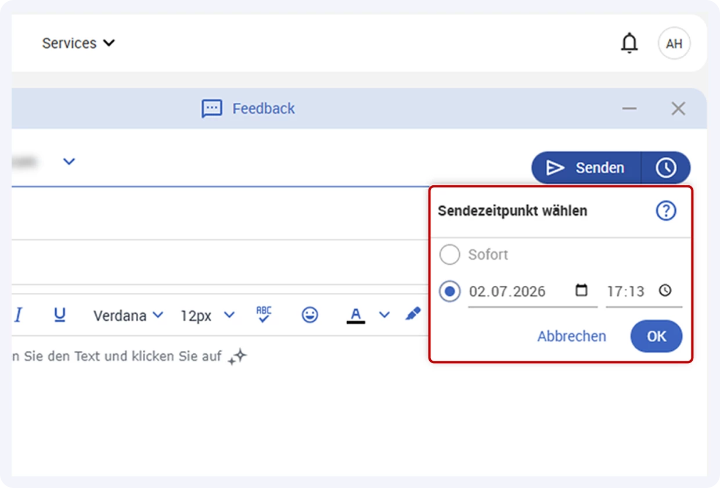Click Abbrechen to cancel scheduling
This screenshot has height=488, width=720.
click(571, 336)
